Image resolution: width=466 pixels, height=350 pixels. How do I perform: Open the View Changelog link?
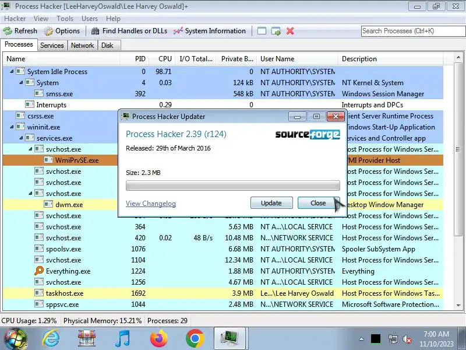tap(151, 204)
